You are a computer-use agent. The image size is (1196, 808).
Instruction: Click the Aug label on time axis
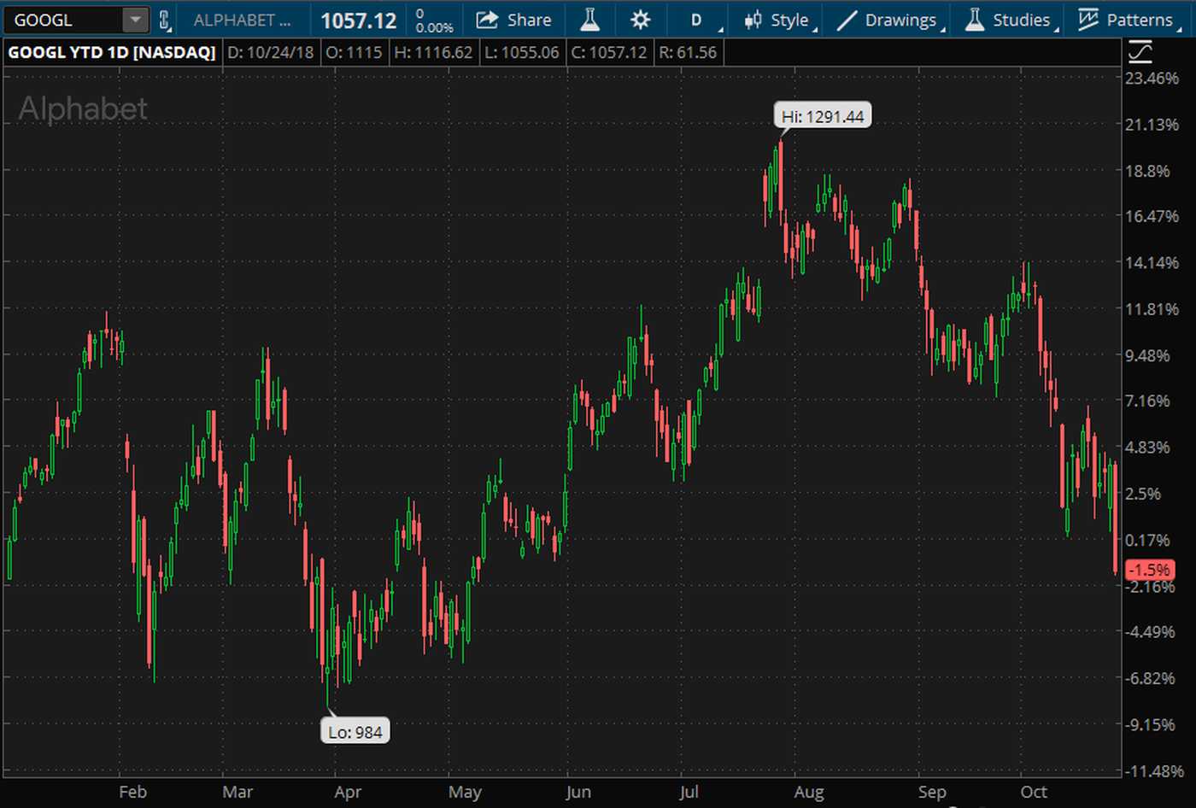coord(808,792)
